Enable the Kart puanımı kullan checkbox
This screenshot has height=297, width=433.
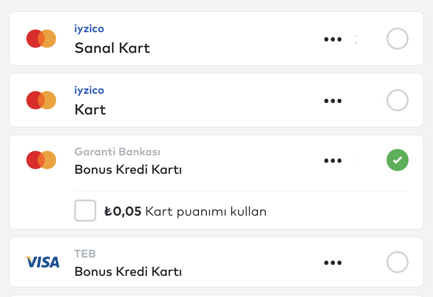85,211
